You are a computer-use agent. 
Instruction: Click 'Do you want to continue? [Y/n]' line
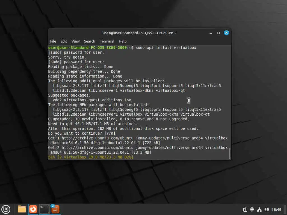(82, 133)
